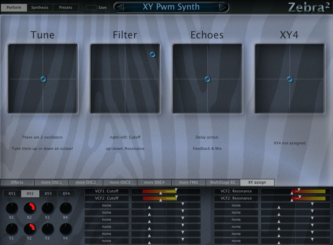
Task: Open the MultiStage EG tab
Action: click(x=223, y=182)
